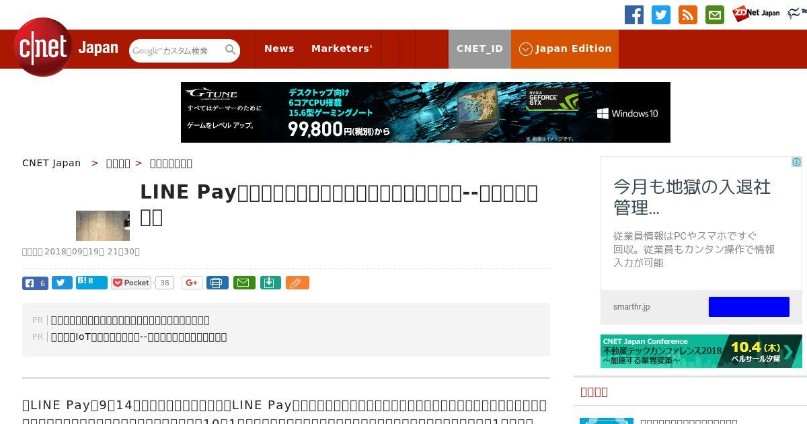The height and width of the screenshot is (424, 807).
Task: Open the orange RSS feed icon
Action: (x=688, y=15)
